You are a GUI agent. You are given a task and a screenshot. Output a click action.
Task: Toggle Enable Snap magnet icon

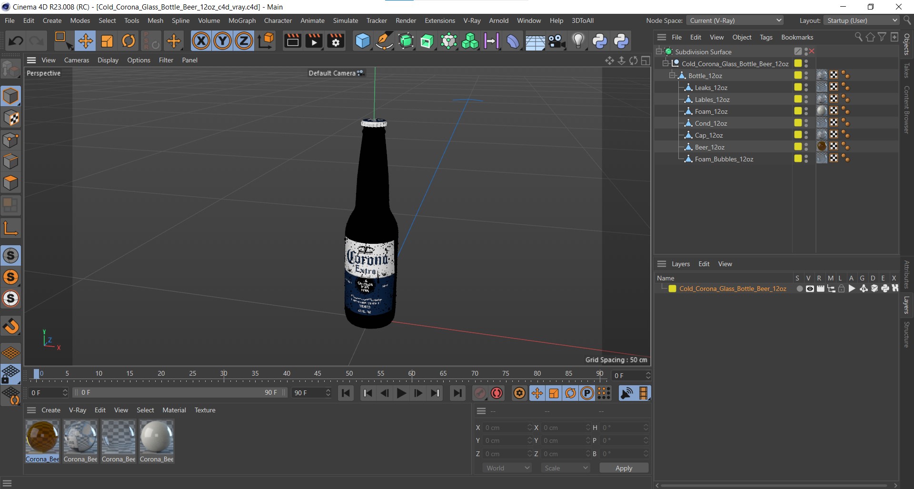pos(10,326)
